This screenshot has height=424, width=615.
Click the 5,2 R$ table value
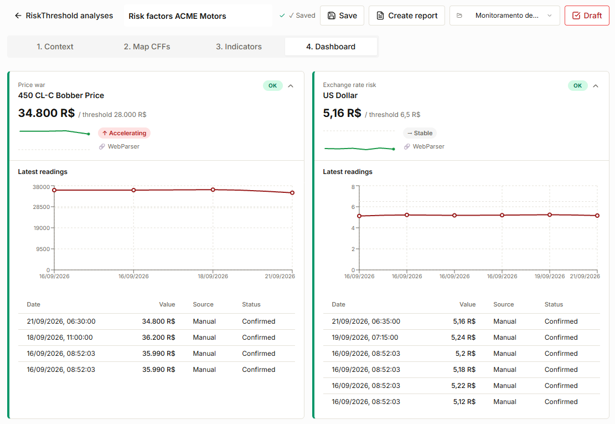[x=466, y=354]
